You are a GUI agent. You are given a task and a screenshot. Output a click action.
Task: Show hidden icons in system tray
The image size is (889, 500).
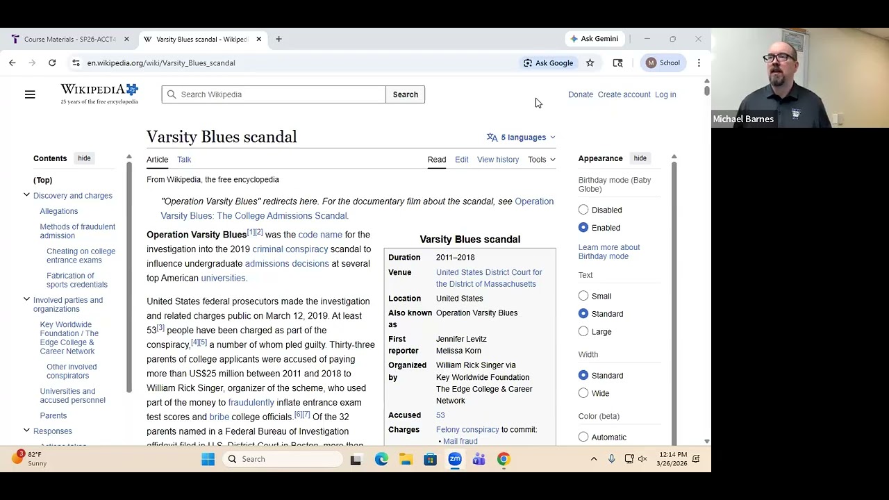(x=594, y=459)
